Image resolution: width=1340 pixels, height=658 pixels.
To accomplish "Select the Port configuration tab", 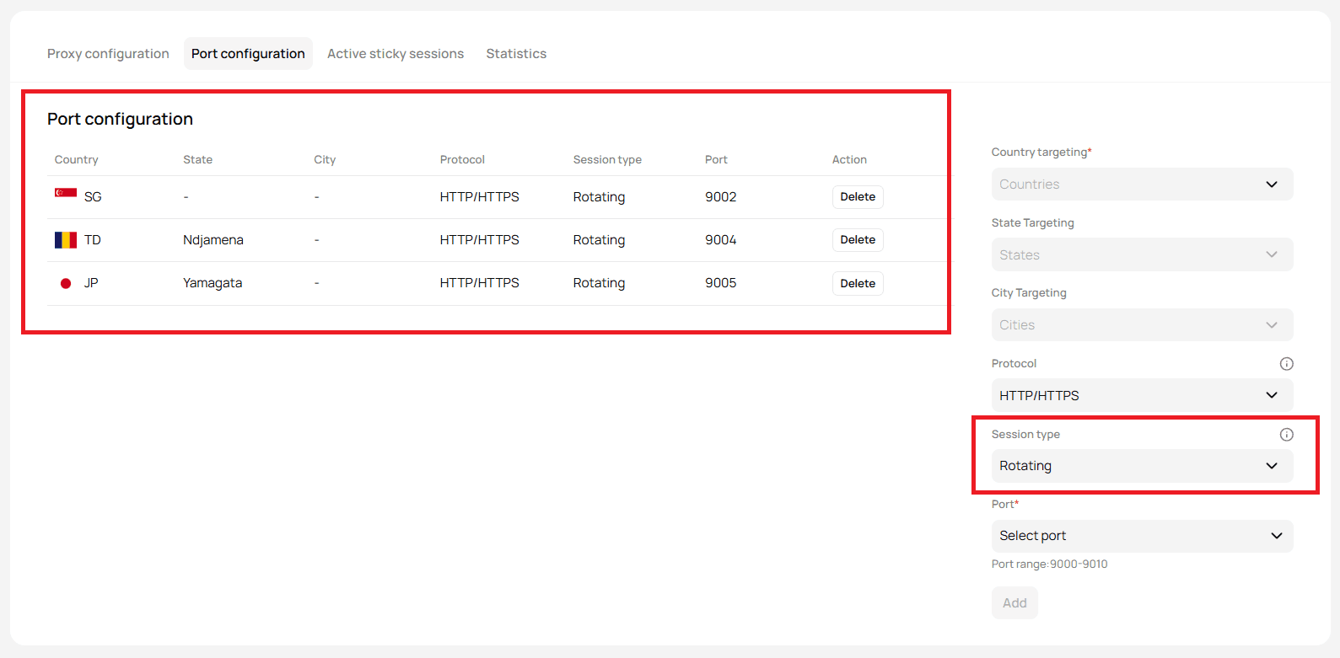I will pos(248,54).
